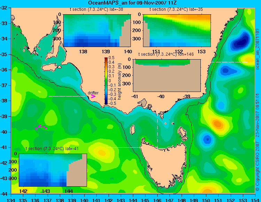Click the 200 depth tick in the lat=-35 inset
This screenshot has height=202, width=261.
point(137,30)
